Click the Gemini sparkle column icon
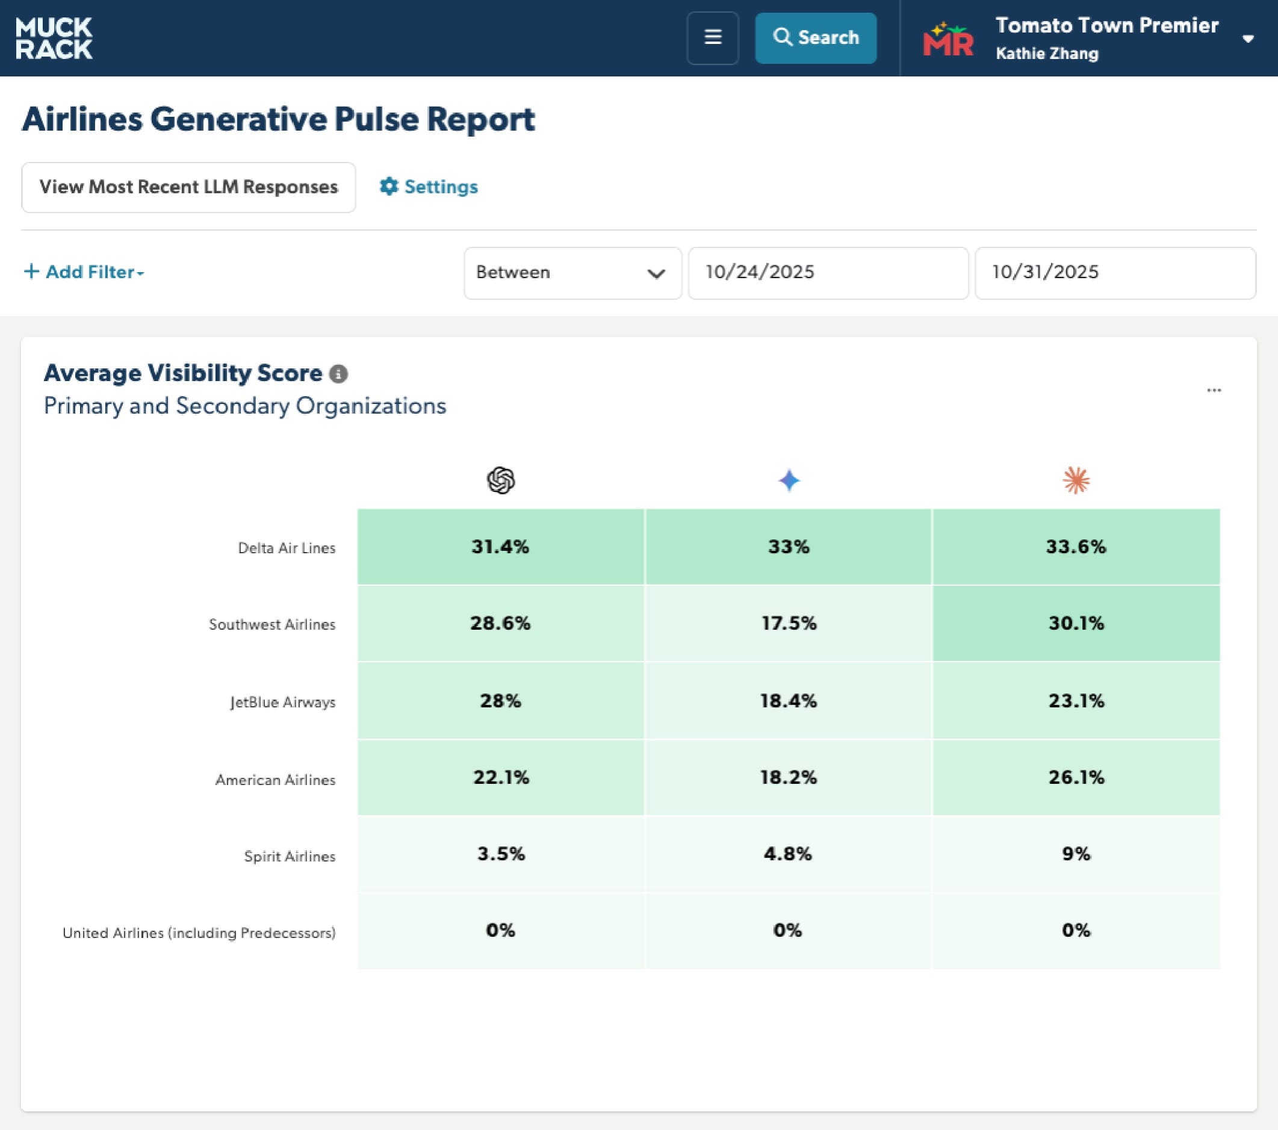Image resolution: width=1278 pixels, height=1130 pixels. [x=789, y=480]
